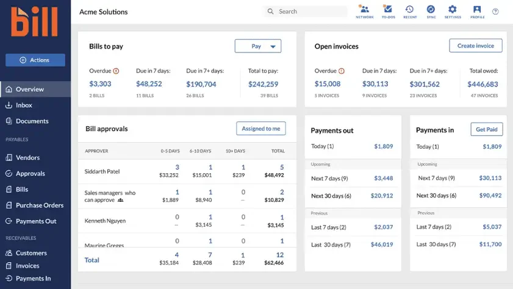
Task: Click the Total link in Bill approvals
Action: (91, 260)
